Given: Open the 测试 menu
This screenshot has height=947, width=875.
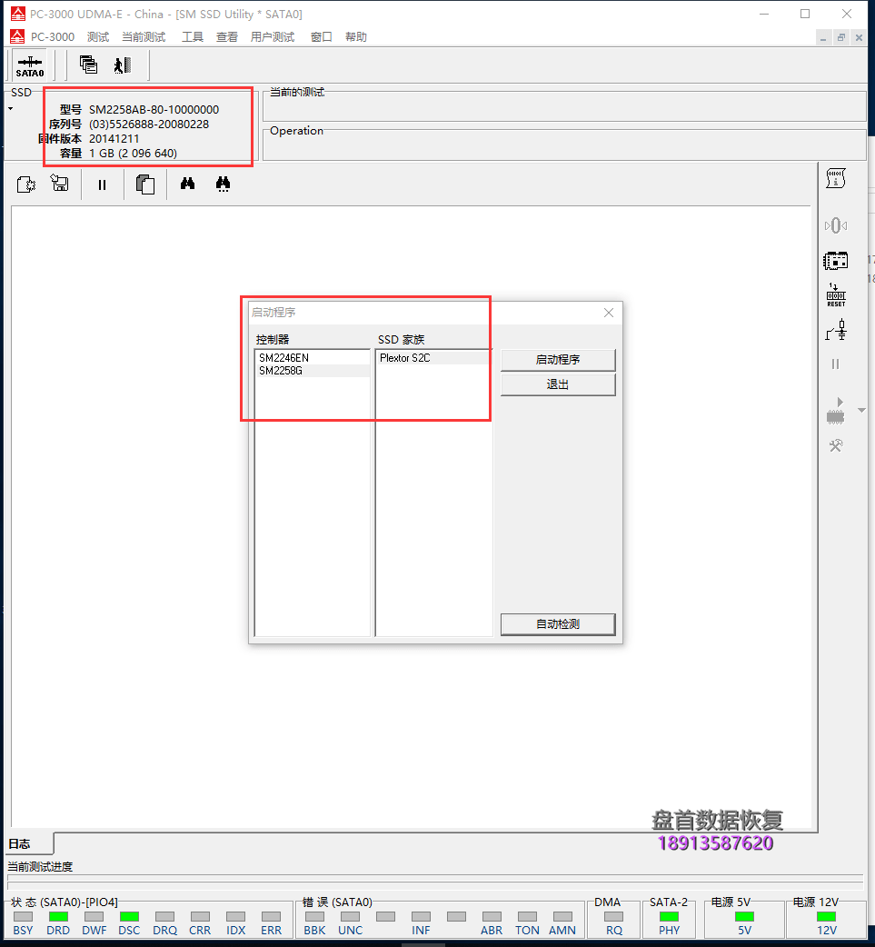Looking at the screenshot, I should [x=98, y=37].
